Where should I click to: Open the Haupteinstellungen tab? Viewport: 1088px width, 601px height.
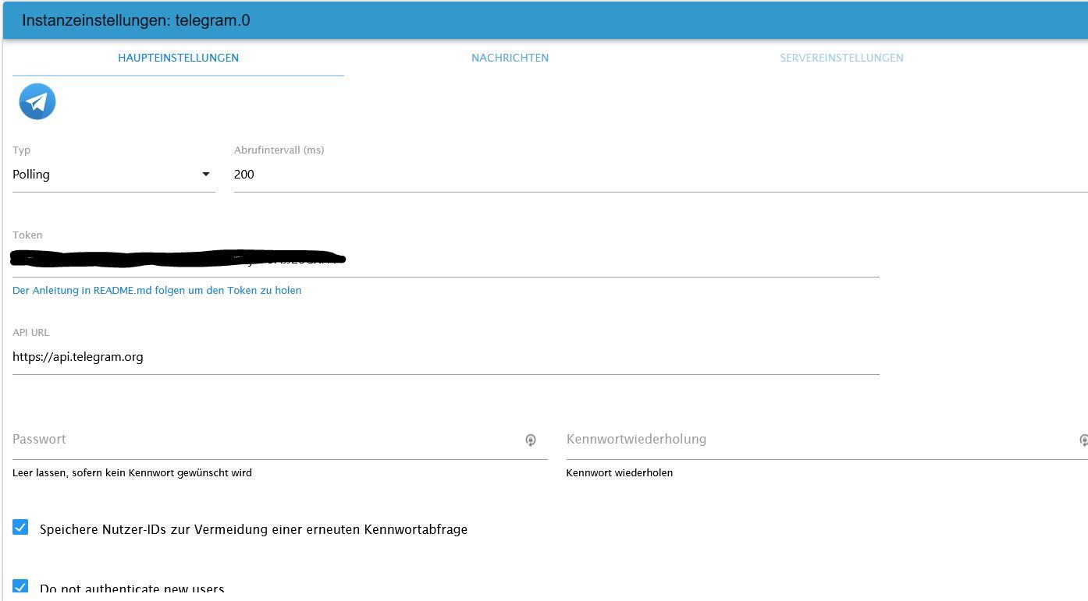(178, 58)
